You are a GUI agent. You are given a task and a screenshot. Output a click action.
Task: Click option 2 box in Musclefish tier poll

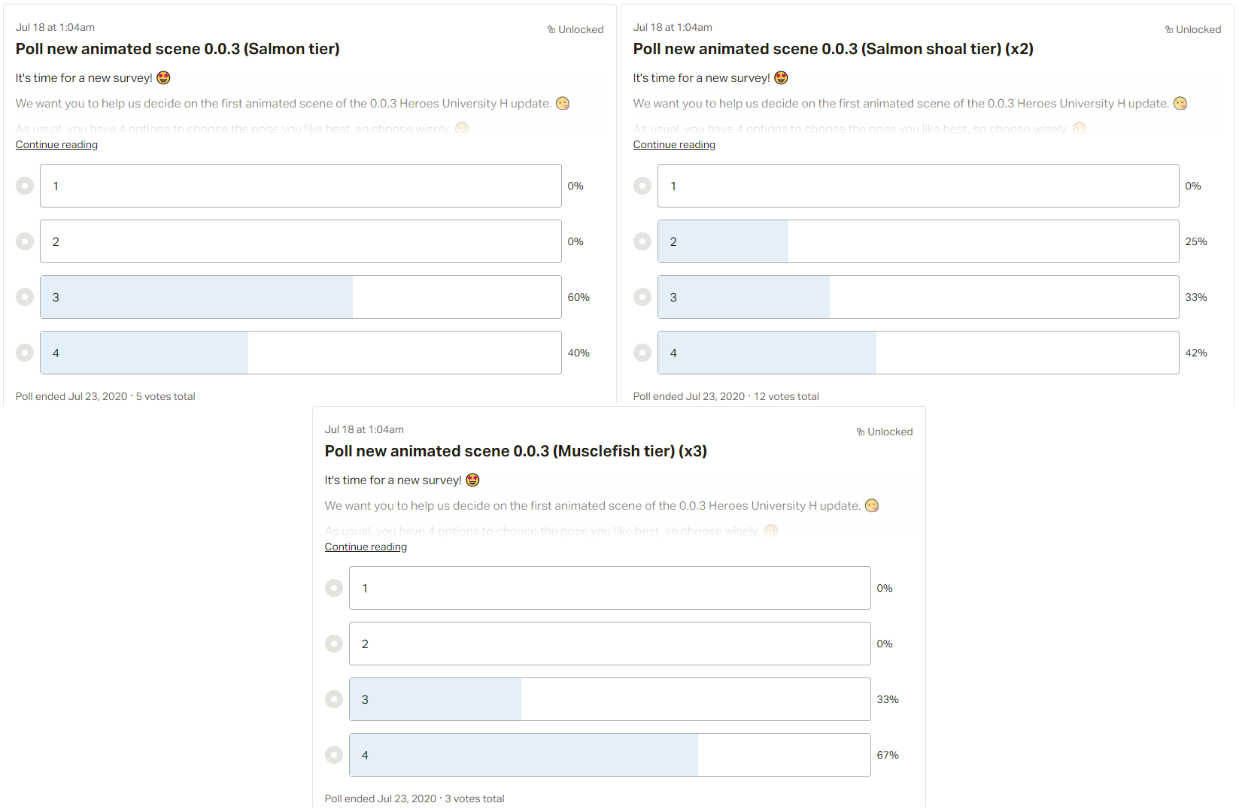click(x=610, y=644)
